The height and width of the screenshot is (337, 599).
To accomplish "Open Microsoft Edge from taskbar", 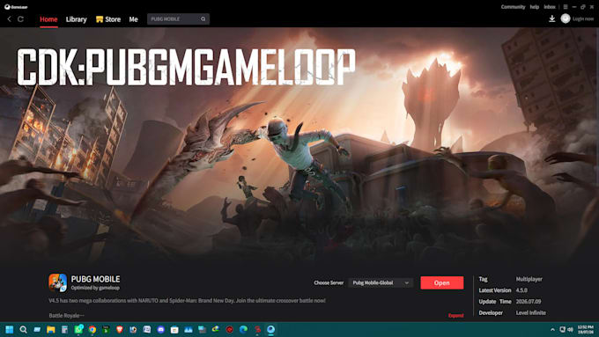I will 243,329.
